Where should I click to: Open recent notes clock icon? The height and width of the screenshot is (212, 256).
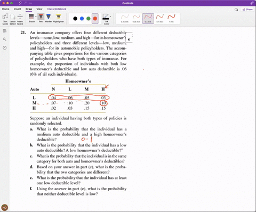(x=5, y=48)
